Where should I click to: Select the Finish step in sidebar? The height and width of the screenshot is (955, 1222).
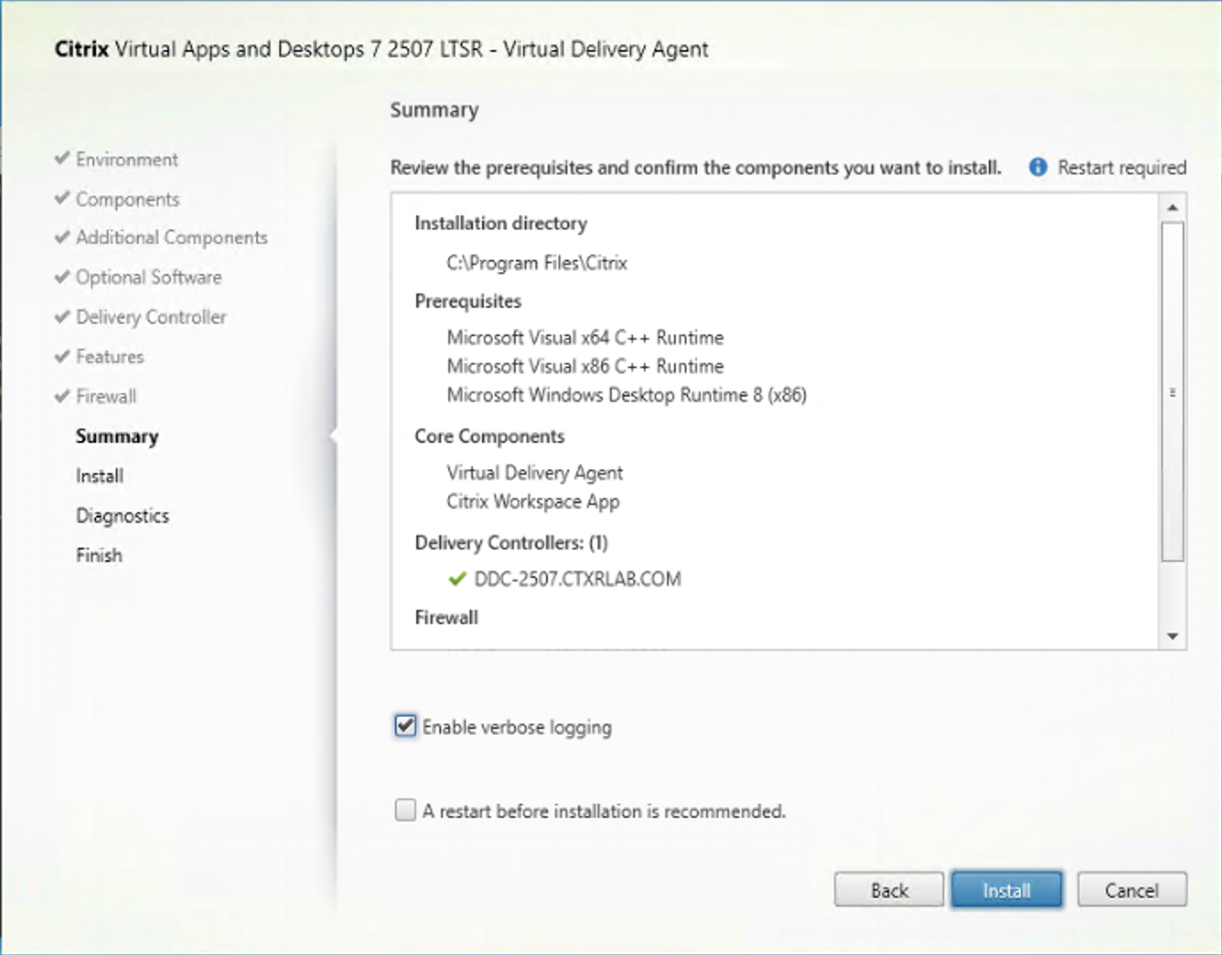(x=99, y=554)
